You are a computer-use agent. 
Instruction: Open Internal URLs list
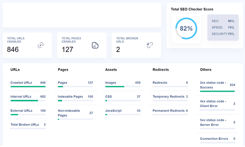pos(21,96)
